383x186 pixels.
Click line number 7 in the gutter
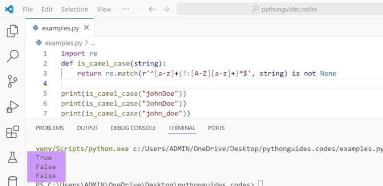coord(45,113)
